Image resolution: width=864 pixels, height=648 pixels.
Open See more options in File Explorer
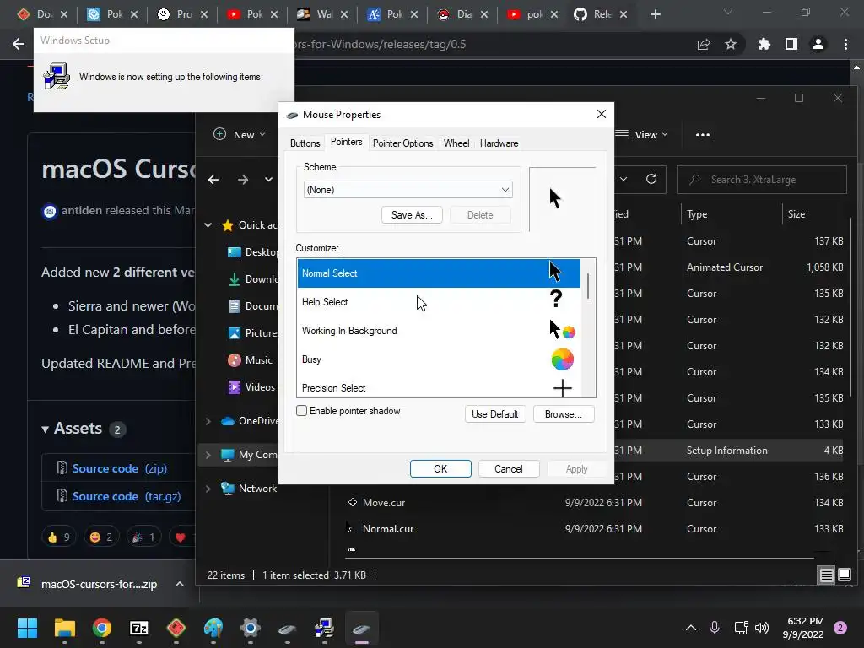703,134
